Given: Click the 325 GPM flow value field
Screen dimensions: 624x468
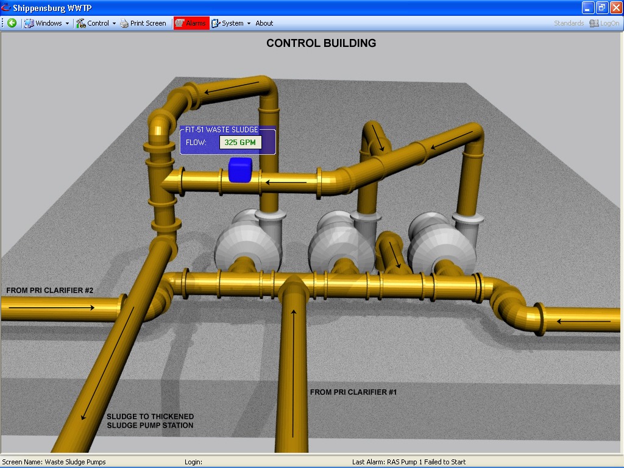Looking at the screenshot, I should 240,143.
